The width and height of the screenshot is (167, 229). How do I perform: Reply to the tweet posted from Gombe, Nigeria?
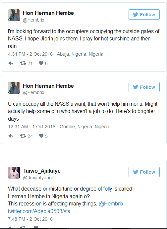click(x=11, y=136)
